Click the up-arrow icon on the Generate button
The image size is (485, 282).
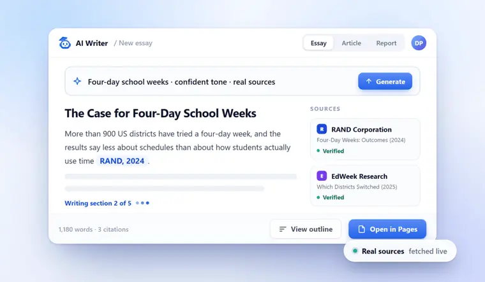tap(368, 81)
